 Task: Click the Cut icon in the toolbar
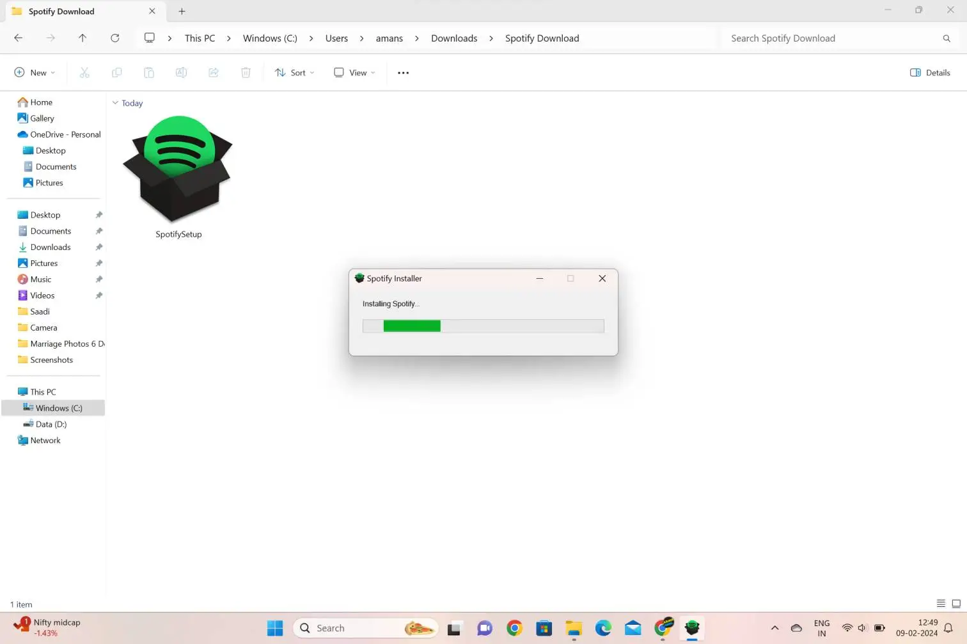coord(84,72)
